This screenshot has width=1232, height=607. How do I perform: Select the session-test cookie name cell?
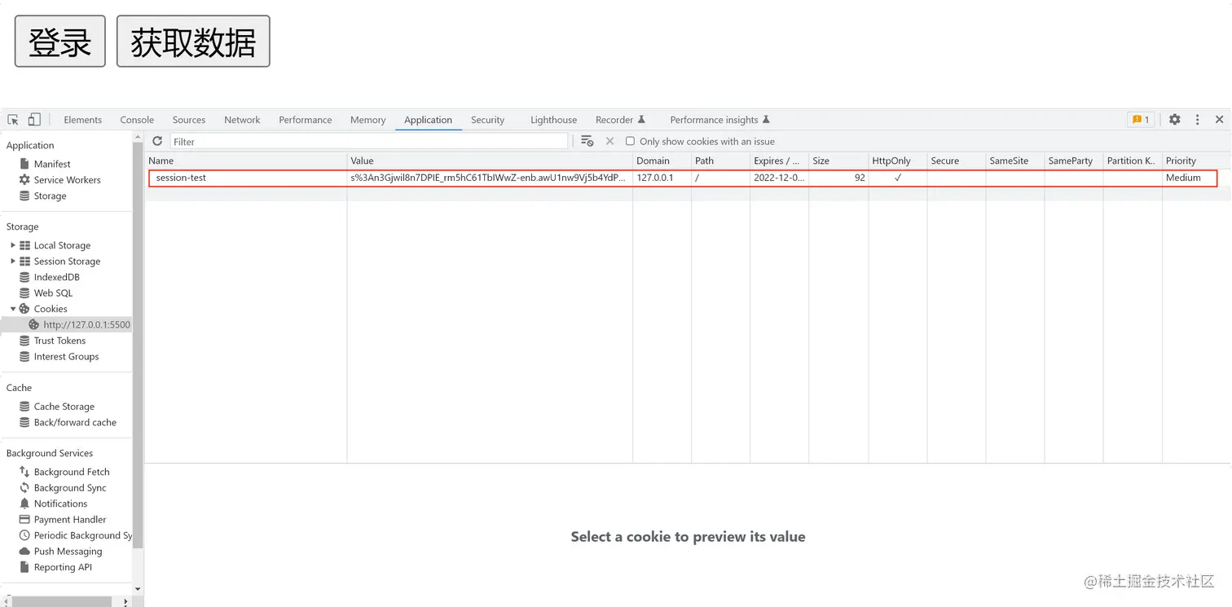click(248, 178)
